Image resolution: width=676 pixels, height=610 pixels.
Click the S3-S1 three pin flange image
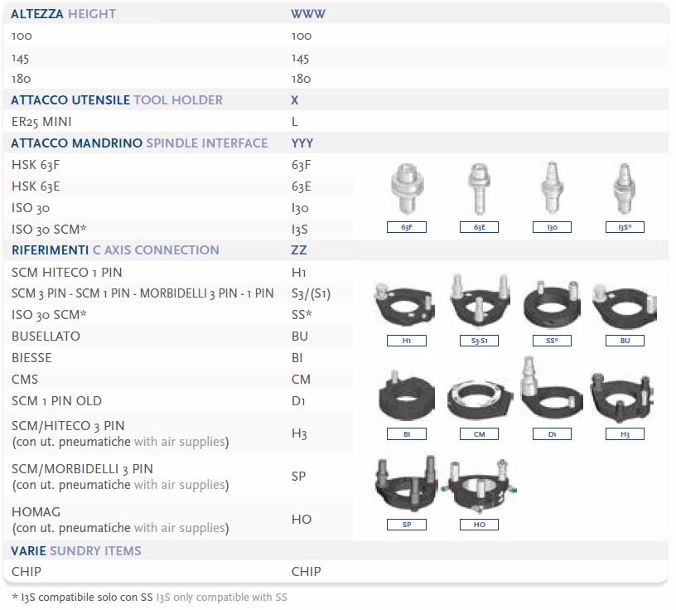click(x=480, y=302)
